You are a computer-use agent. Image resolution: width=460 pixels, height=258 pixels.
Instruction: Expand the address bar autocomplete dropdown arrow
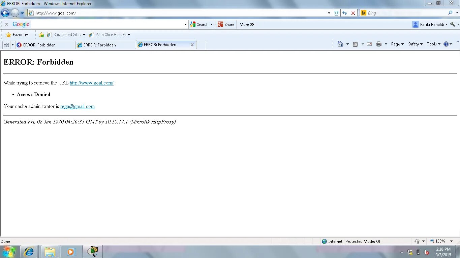pyautogui.click(x=329, y=13)
